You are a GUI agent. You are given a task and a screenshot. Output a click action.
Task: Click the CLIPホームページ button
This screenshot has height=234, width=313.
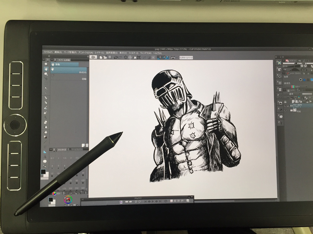pos(186,57)
